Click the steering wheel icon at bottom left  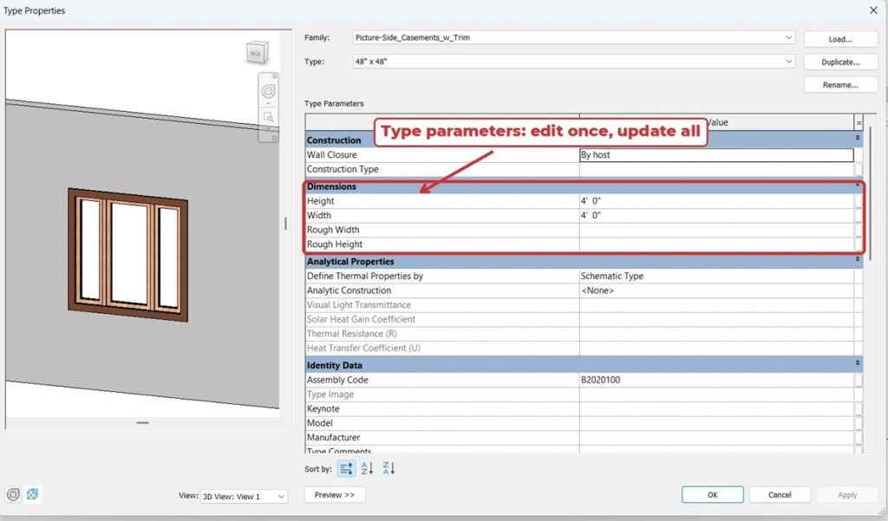[x=14, y=494]
